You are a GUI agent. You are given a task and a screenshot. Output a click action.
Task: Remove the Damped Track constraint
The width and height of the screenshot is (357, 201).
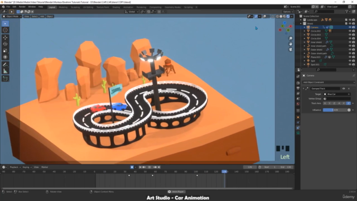coord(349,88)
